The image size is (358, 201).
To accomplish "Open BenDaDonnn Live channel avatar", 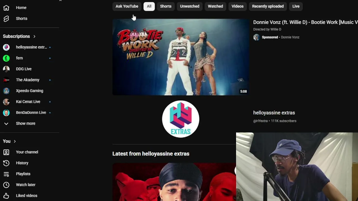I will 6,113.
